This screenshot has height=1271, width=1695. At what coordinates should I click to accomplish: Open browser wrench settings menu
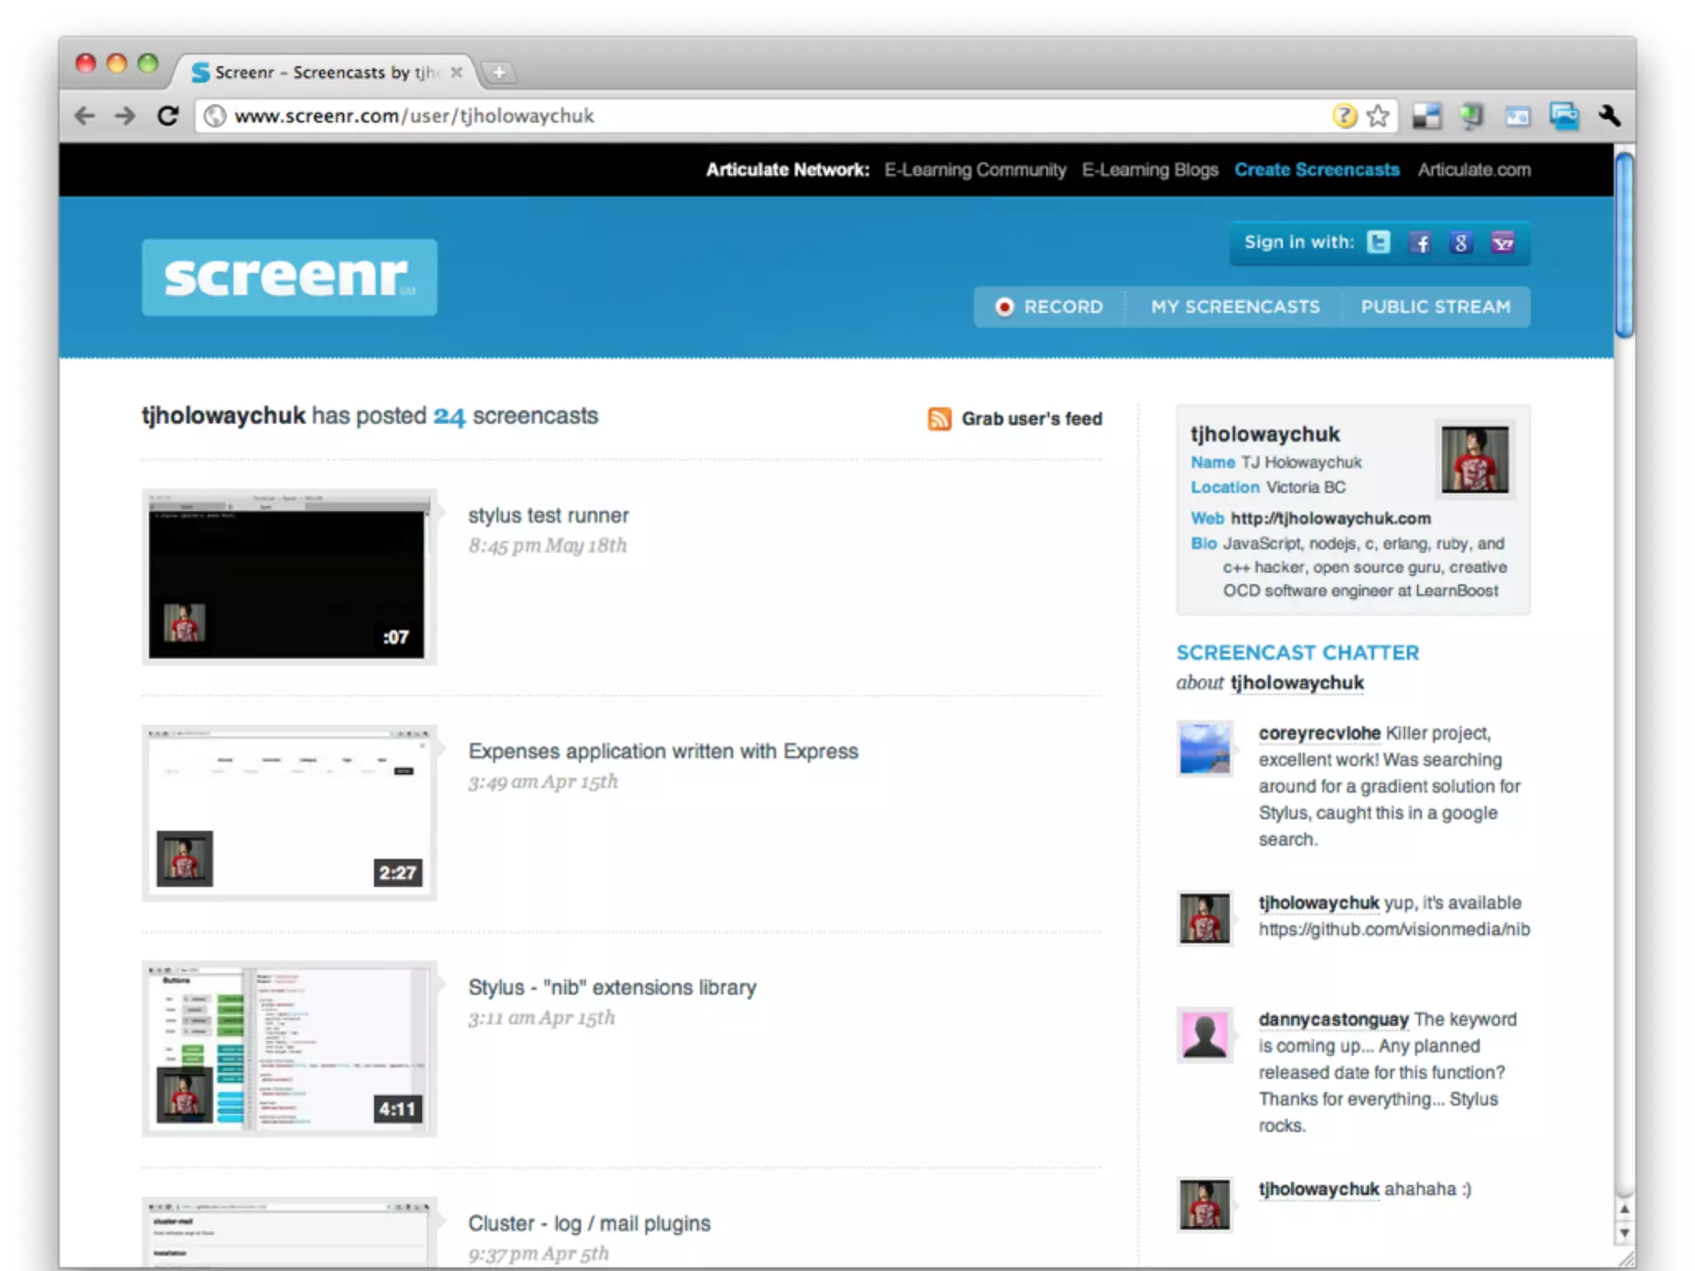[x=1609, y=116]
